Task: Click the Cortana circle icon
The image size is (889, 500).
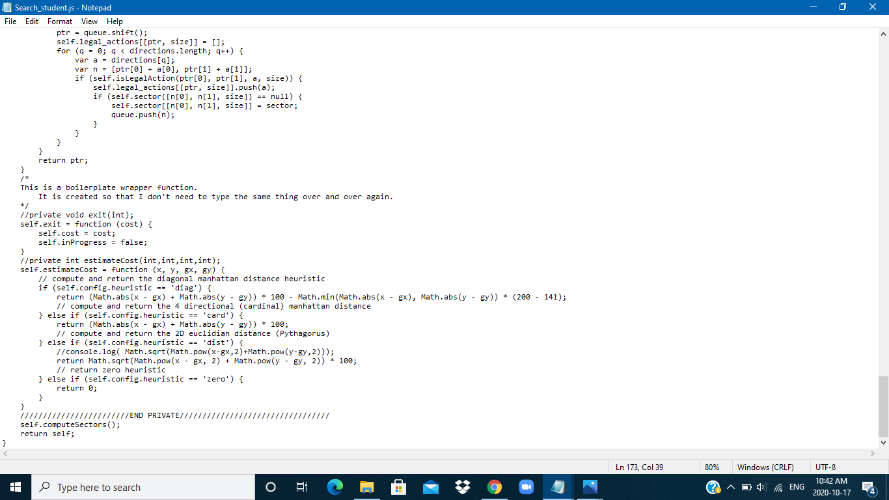Action: point(271,487)
